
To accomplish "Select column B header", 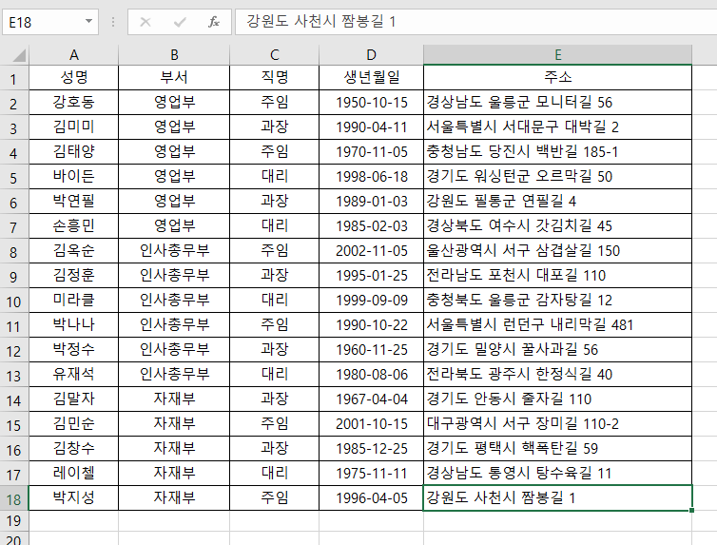I will tap(174, 55).
